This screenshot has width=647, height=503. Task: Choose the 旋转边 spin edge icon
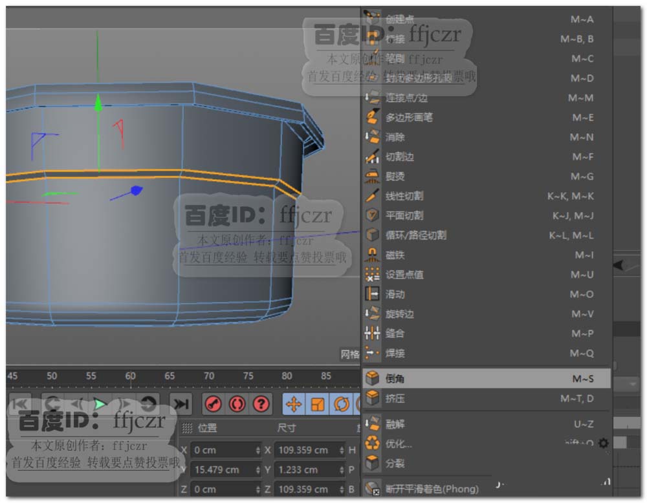(x=372, y=314)
